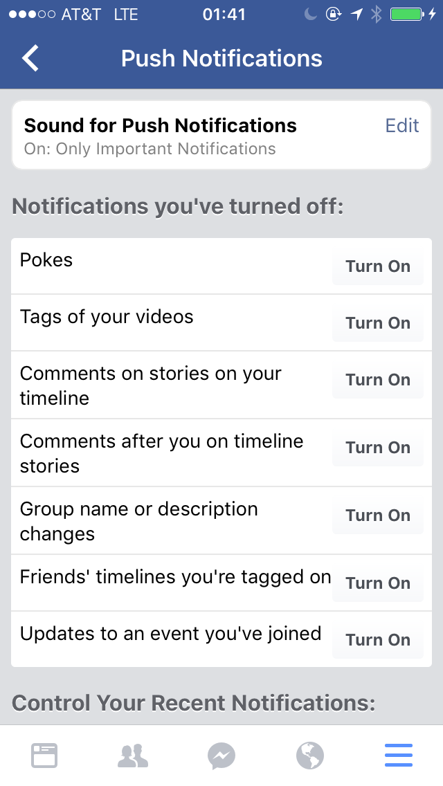Tap the back arrow icon
This screenshot has height=786, width=443.
pos(30,59)
